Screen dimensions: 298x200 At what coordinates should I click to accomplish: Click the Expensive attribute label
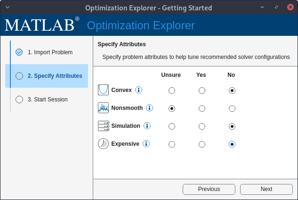[x=125, y=143]
